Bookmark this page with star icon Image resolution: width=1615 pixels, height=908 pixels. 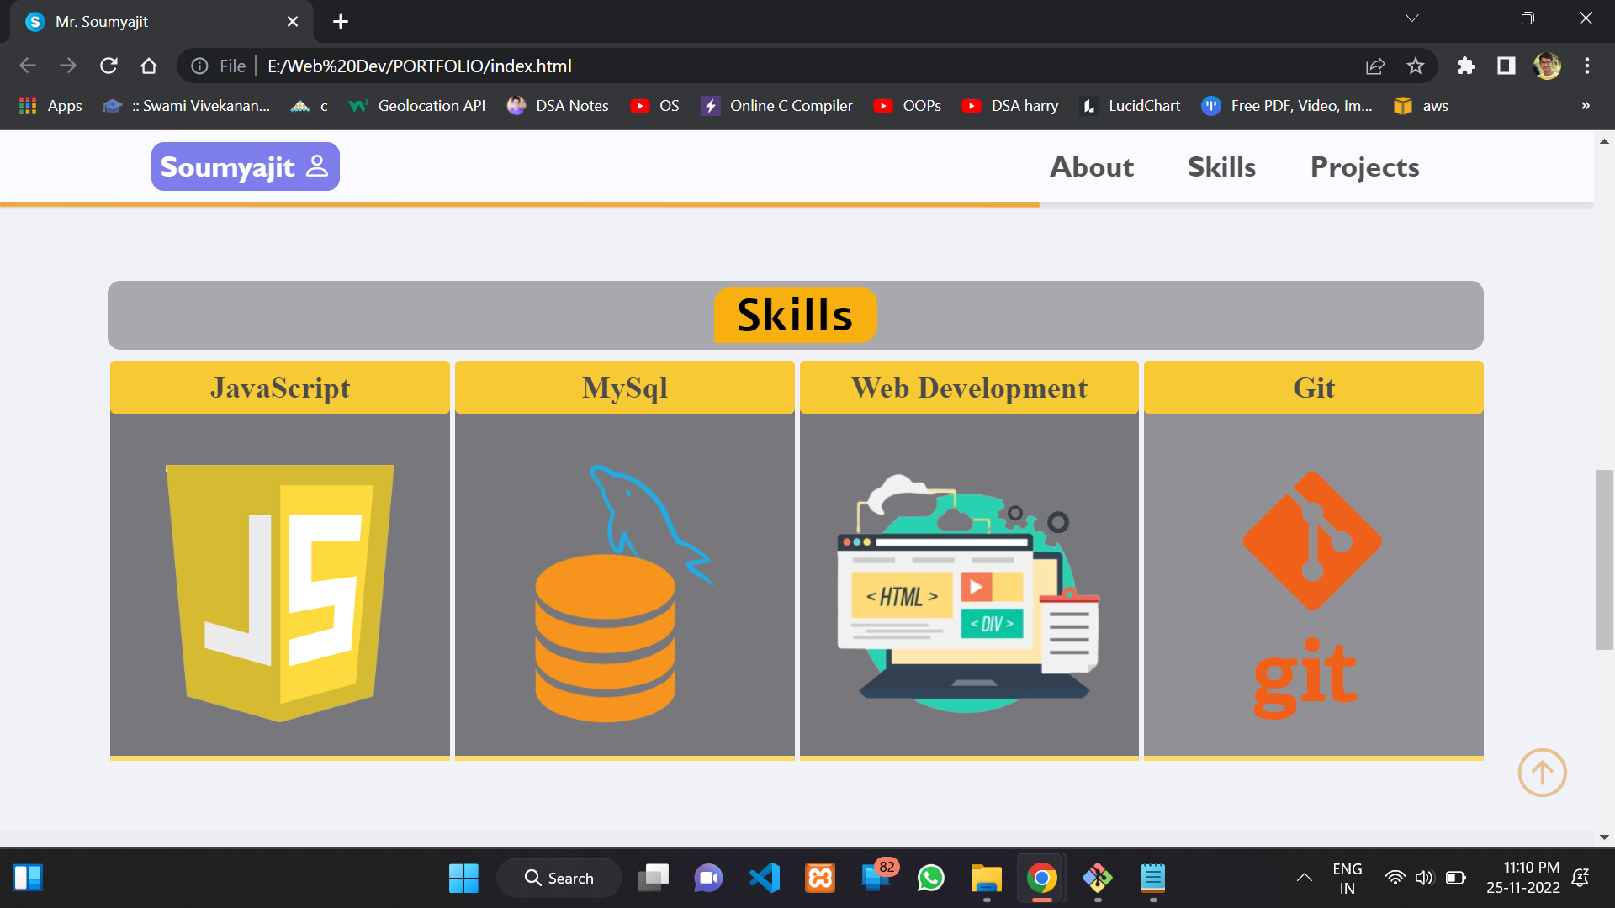point(1416,66)
